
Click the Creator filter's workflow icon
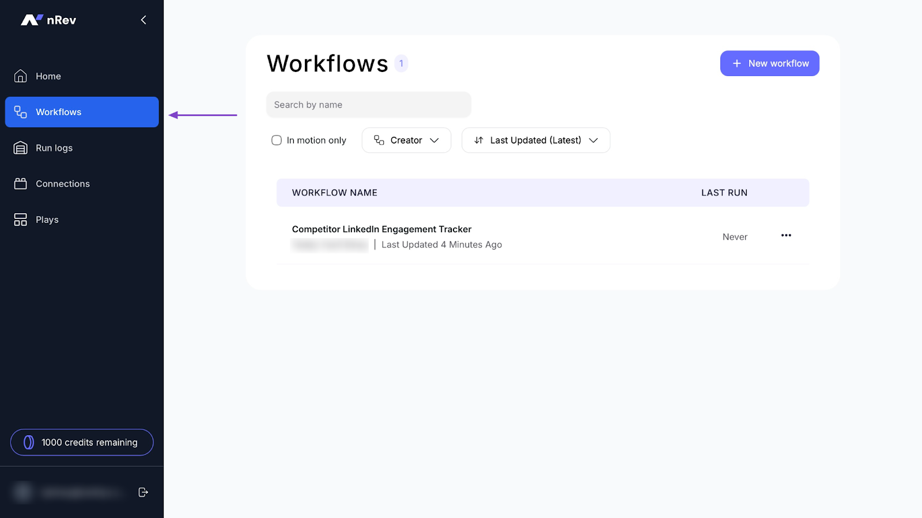379,140
